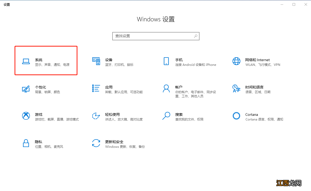The image size is (311, 191).
Task: Click Windows 更新、恢复、备份 description
Action: 125,147
